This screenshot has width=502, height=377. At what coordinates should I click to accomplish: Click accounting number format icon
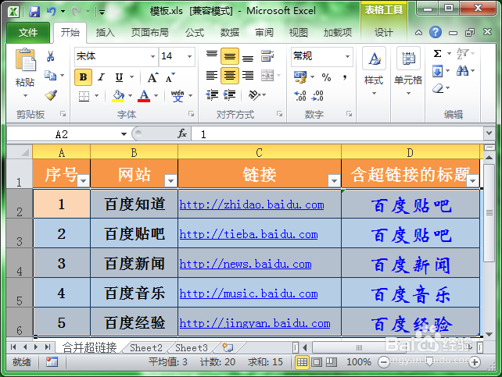[300, 77]
